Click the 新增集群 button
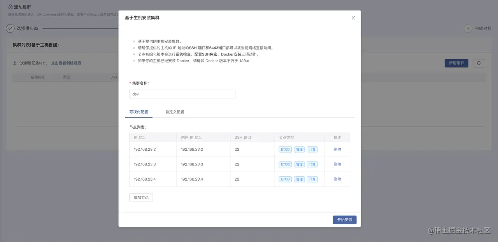The width and height of the screenshot is (498, 242). coord(456,63)
